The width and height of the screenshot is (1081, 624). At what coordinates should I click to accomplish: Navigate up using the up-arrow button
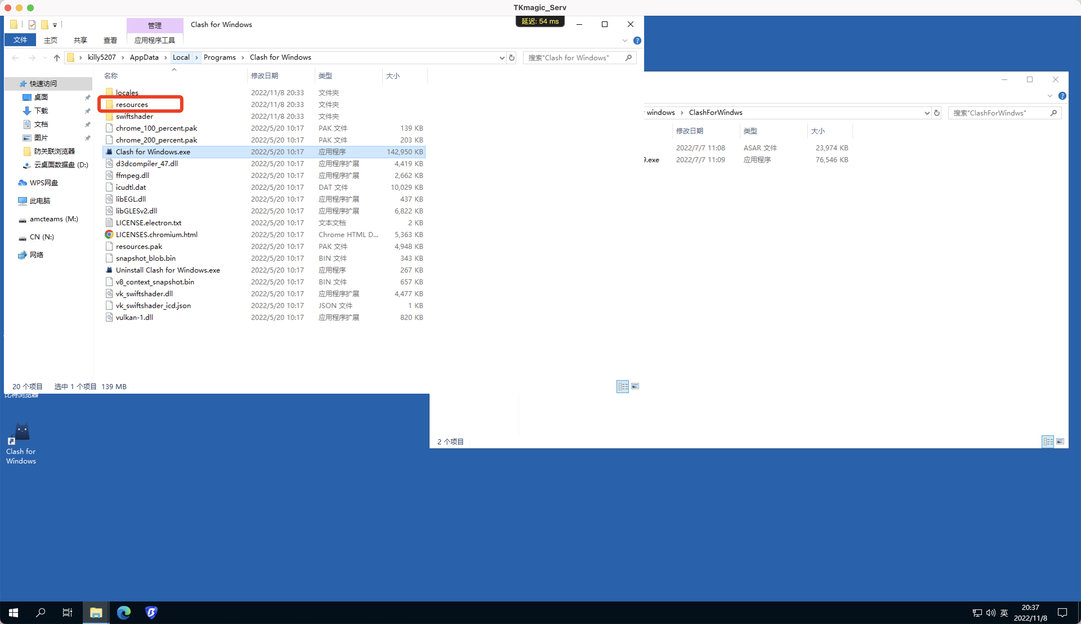pos(57,57)
